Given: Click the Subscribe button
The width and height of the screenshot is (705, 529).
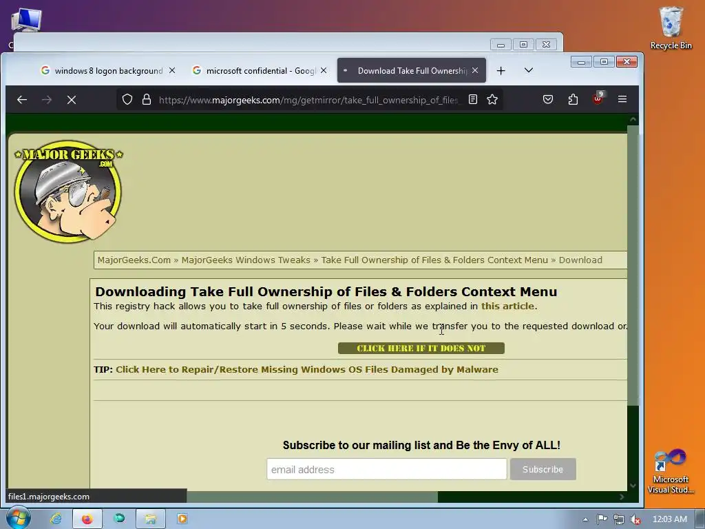Looking at the screenshot, I should (543, 469).
